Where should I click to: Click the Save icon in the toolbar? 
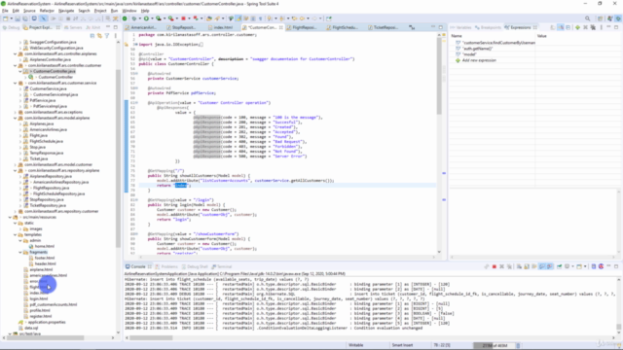point(18,18)
